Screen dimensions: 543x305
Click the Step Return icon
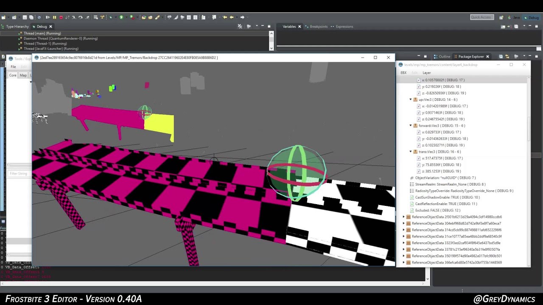(87, 17)
